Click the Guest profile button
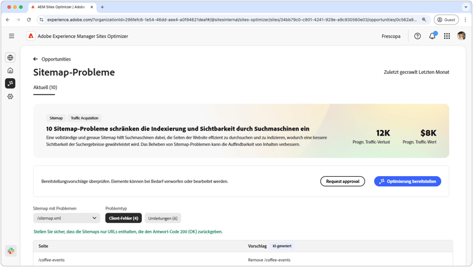This screenshot has width=473, height=267. click(446, 20)
